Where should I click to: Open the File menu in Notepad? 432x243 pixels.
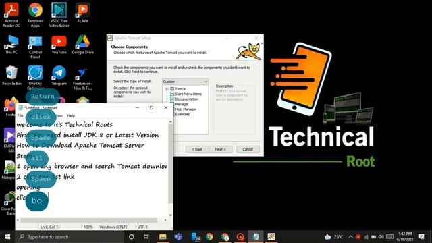20,115
